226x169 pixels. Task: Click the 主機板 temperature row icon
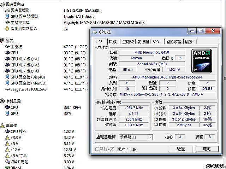(x=7, y=47)
